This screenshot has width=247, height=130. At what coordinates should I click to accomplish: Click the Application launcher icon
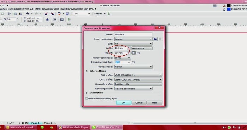click(59, 14)
